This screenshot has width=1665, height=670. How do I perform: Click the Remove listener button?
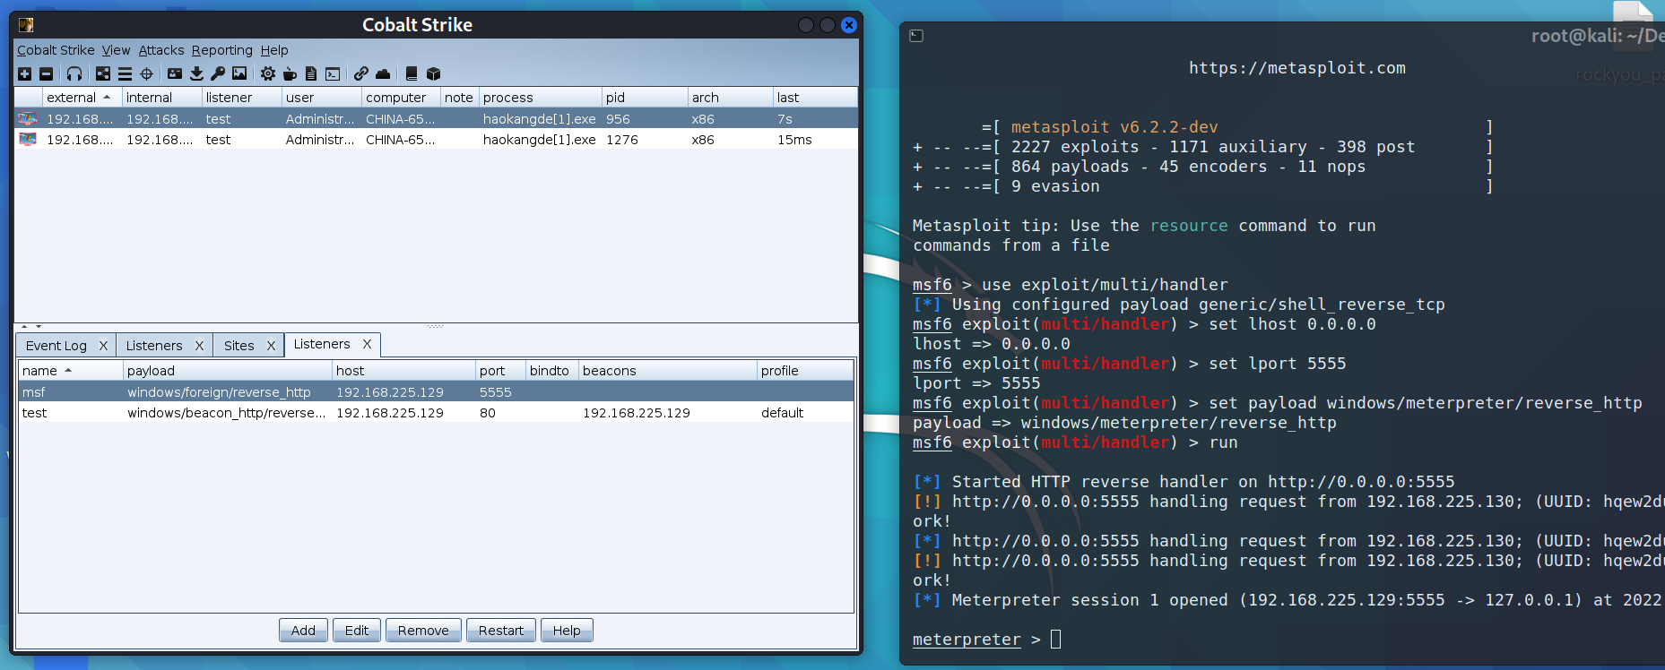423,631
